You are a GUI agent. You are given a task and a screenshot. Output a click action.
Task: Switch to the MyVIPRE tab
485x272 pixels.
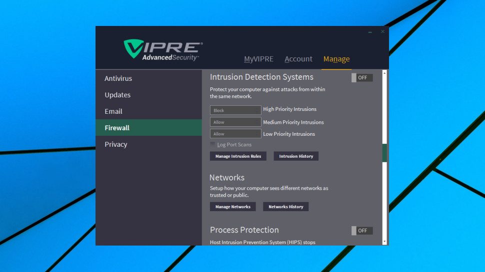click(258, 59)
